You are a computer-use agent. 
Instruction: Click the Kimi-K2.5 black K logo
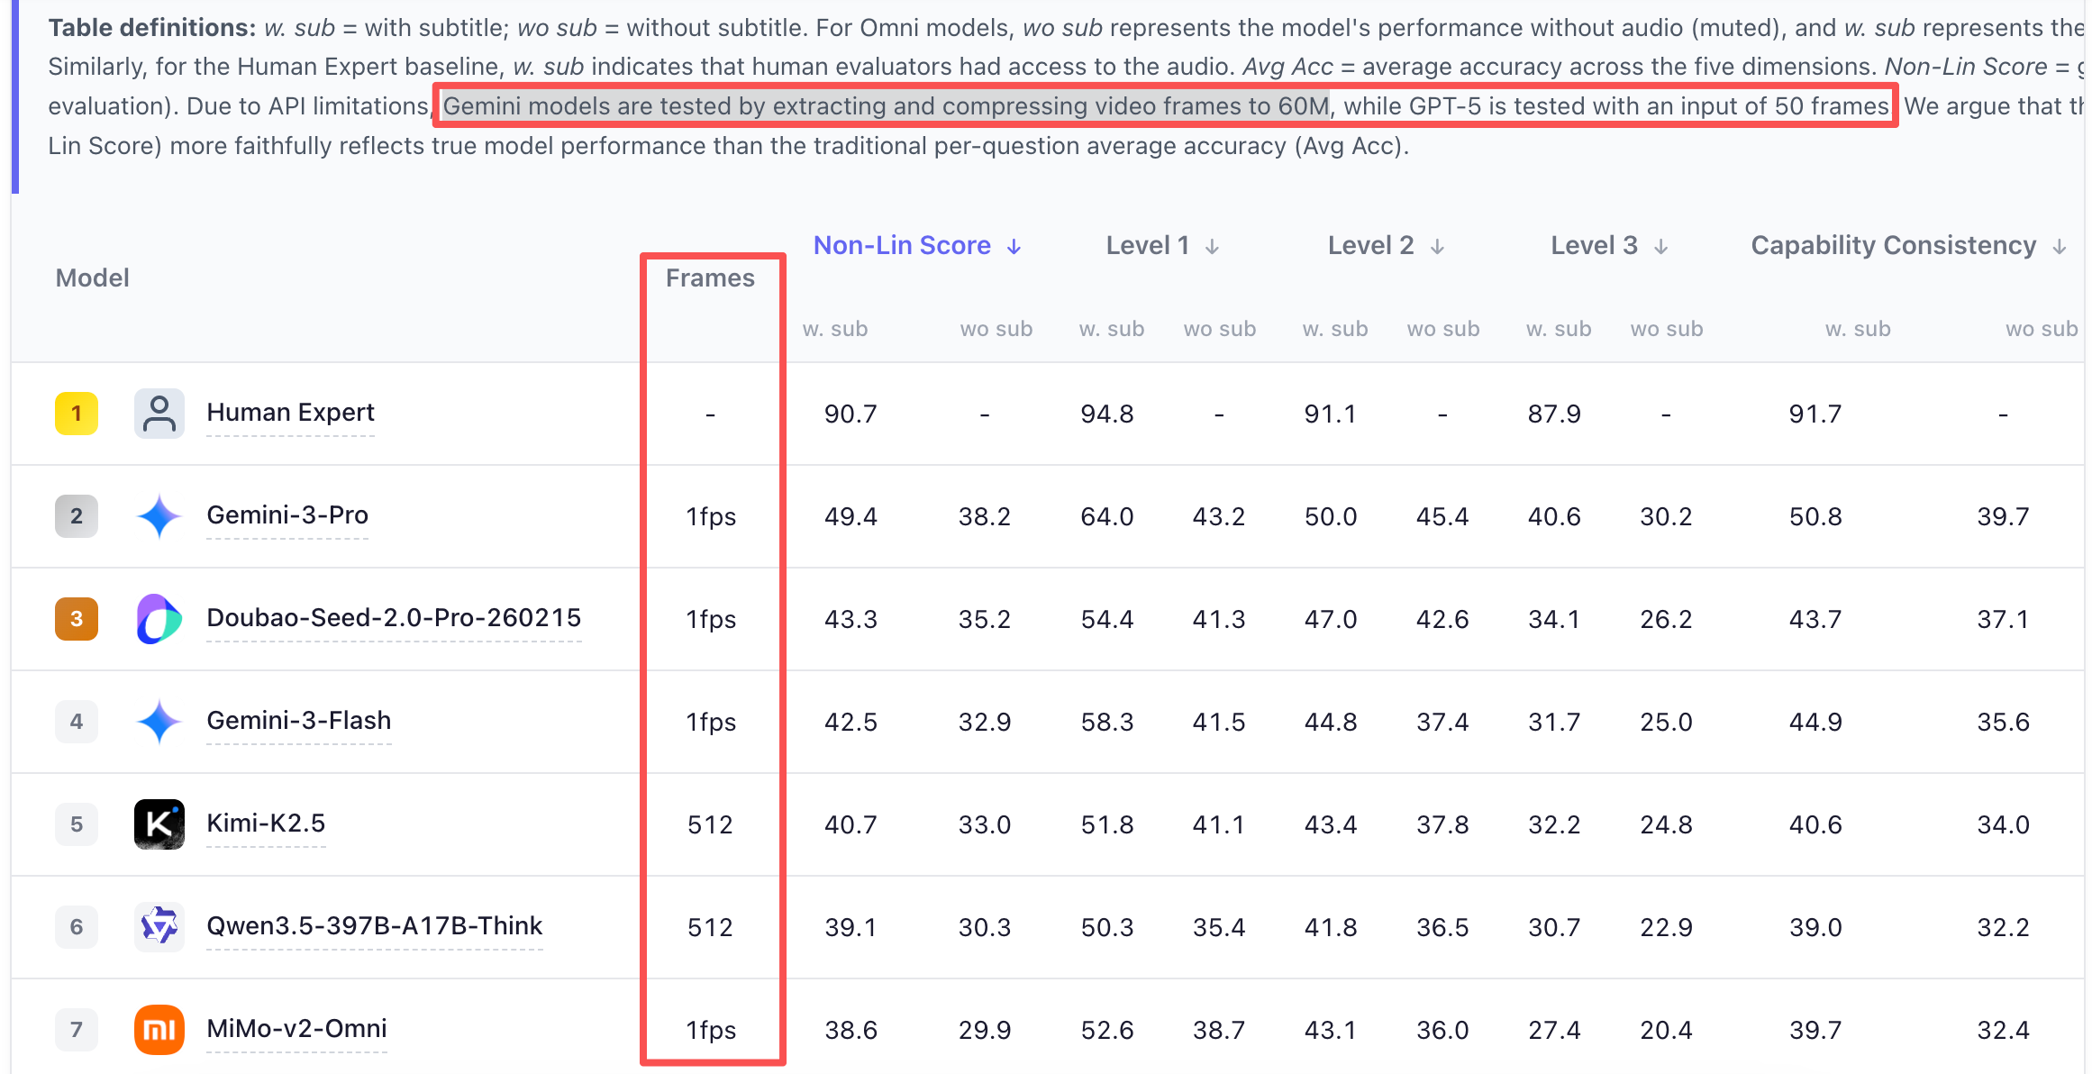pos(159,824)
